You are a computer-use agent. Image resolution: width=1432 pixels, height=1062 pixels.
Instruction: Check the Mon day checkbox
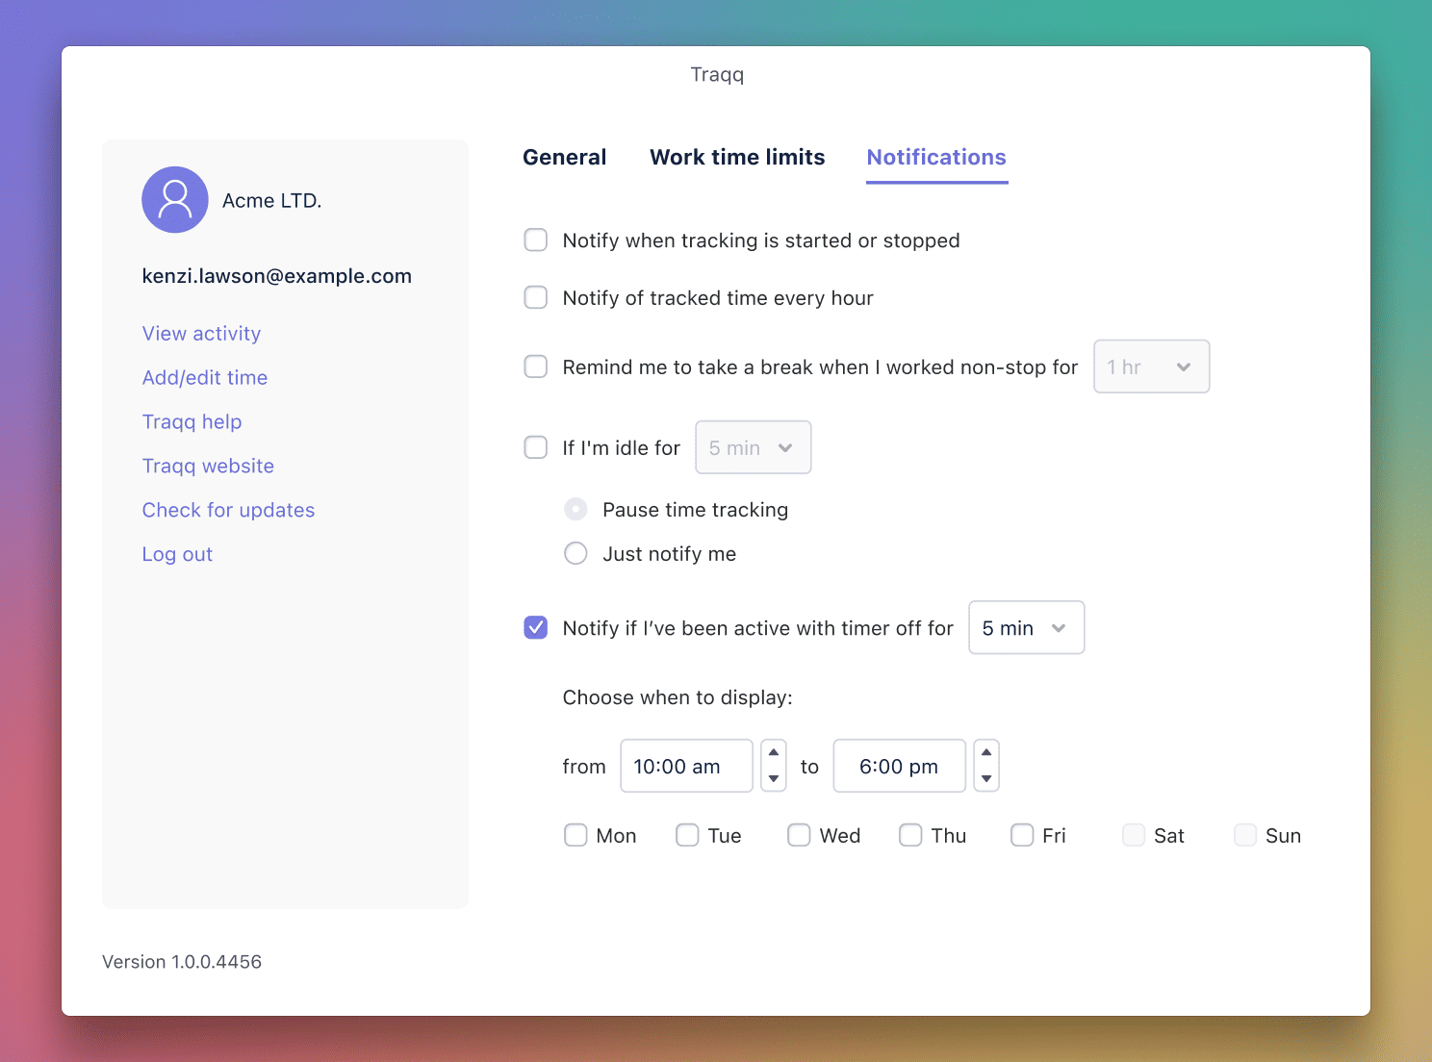(x=575, y=835)
